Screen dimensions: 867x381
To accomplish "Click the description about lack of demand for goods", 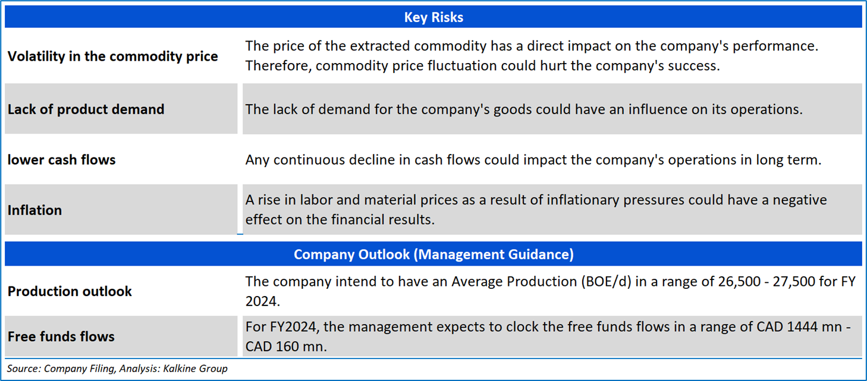I will (524, 109).
